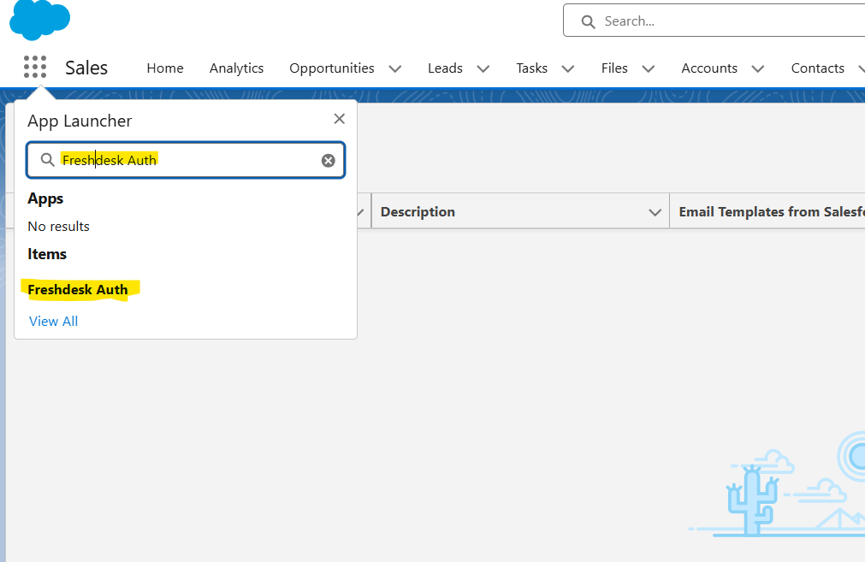Open the Contacts tab
The height and width of the screenshot is (562, 865).
(x=818, y=68)
